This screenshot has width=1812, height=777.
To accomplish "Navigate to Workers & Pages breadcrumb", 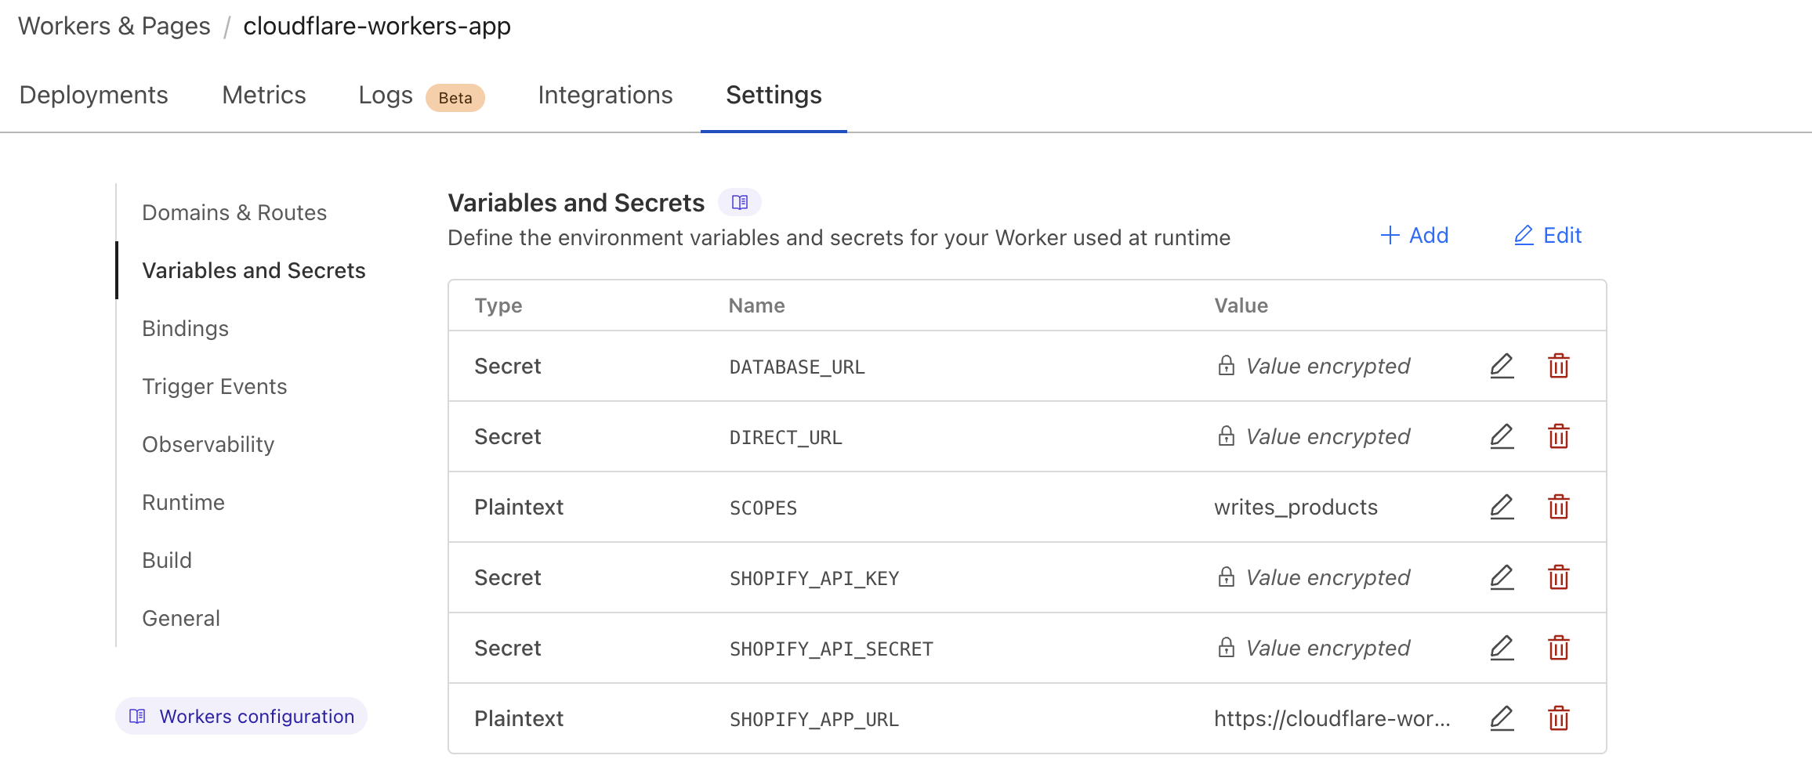I will tap(114, 27).
